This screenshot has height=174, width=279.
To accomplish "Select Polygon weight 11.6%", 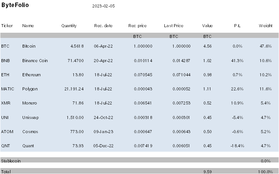I will 266,89.
